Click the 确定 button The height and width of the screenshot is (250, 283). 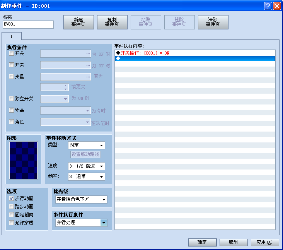click(202, 242)
